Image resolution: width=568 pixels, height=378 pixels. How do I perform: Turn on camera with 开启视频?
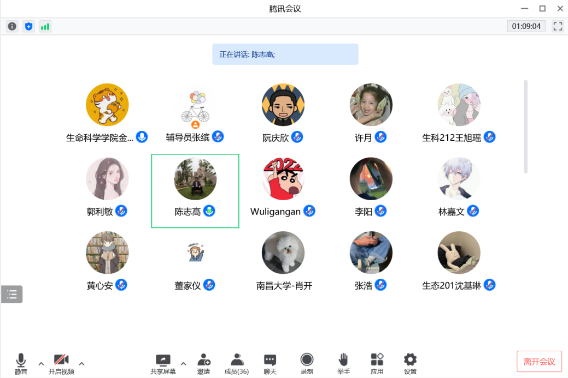[61, 363]
